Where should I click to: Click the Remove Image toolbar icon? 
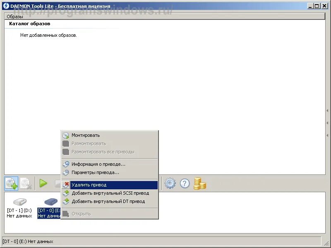(x=26, y=184)
